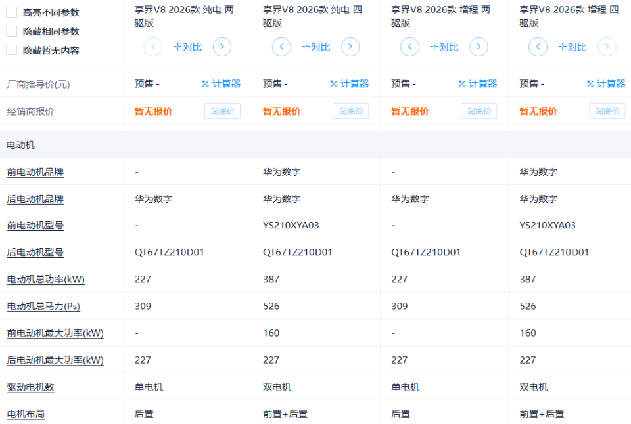
Task: Open the 前电动机品牌 parameter link
Action: point(35,172)
